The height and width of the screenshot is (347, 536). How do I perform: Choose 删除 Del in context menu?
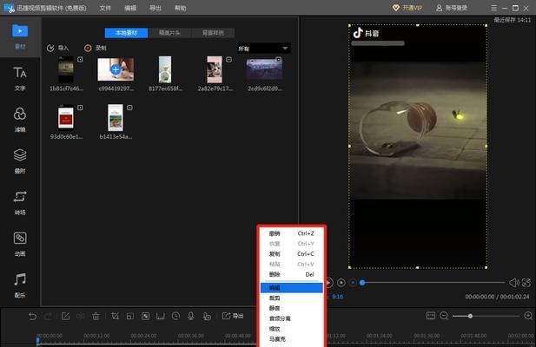click(291, 274)
